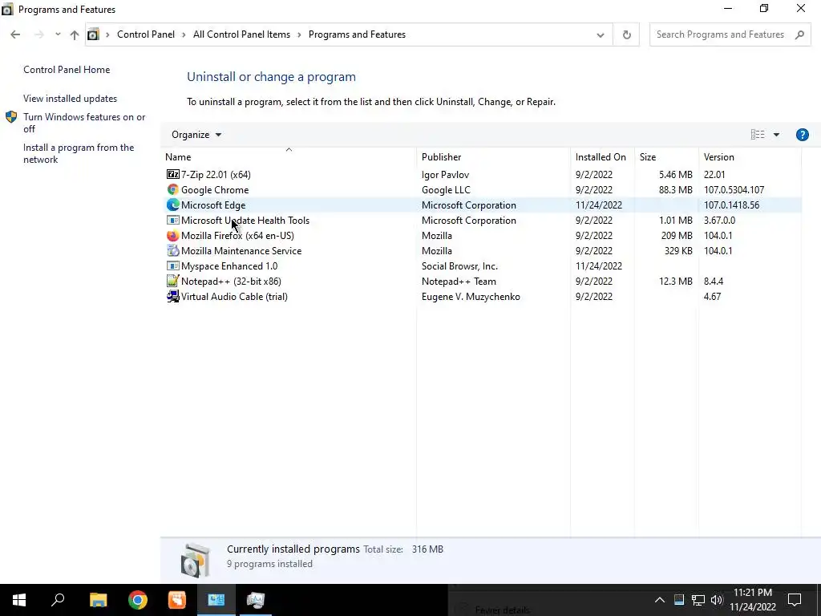821x616 pixels.
Task: Click the Myspace Enhanced 1.0 icon
Action: [x=173, y=265]
